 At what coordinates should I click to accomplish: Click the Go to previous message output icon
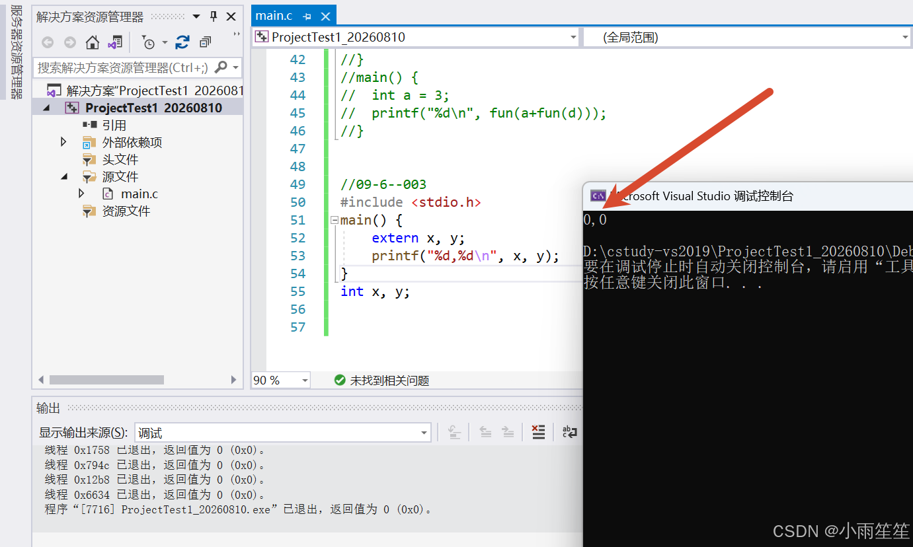[x=485, y=432]
